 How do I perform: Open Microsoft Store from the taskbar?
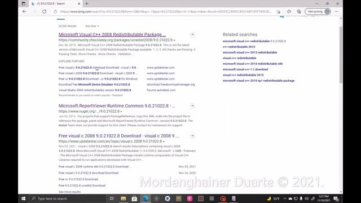pyautogui.click(x=134, y=198)
